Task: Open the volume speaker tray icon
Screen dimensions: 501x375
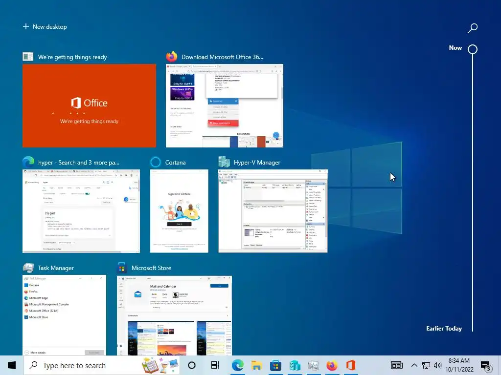Action: 437,365
